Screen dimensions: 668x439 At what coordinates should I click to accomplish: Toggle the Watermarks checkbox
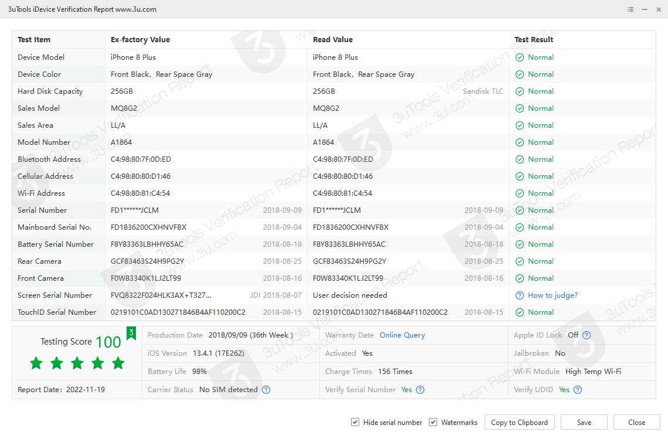(x=433, y=422)
